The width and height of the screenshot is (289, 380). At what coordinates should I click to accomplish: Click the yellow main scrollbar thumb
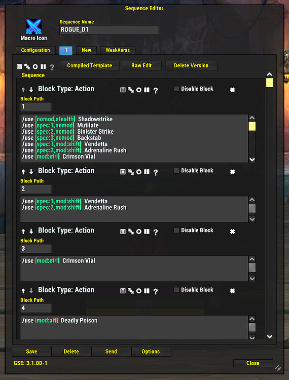point(269,83)
